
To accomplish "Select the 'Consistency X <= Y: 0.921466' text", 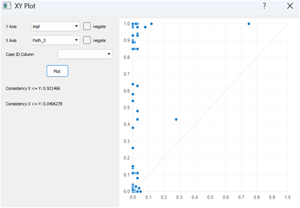I will click(x=33, y=88).
